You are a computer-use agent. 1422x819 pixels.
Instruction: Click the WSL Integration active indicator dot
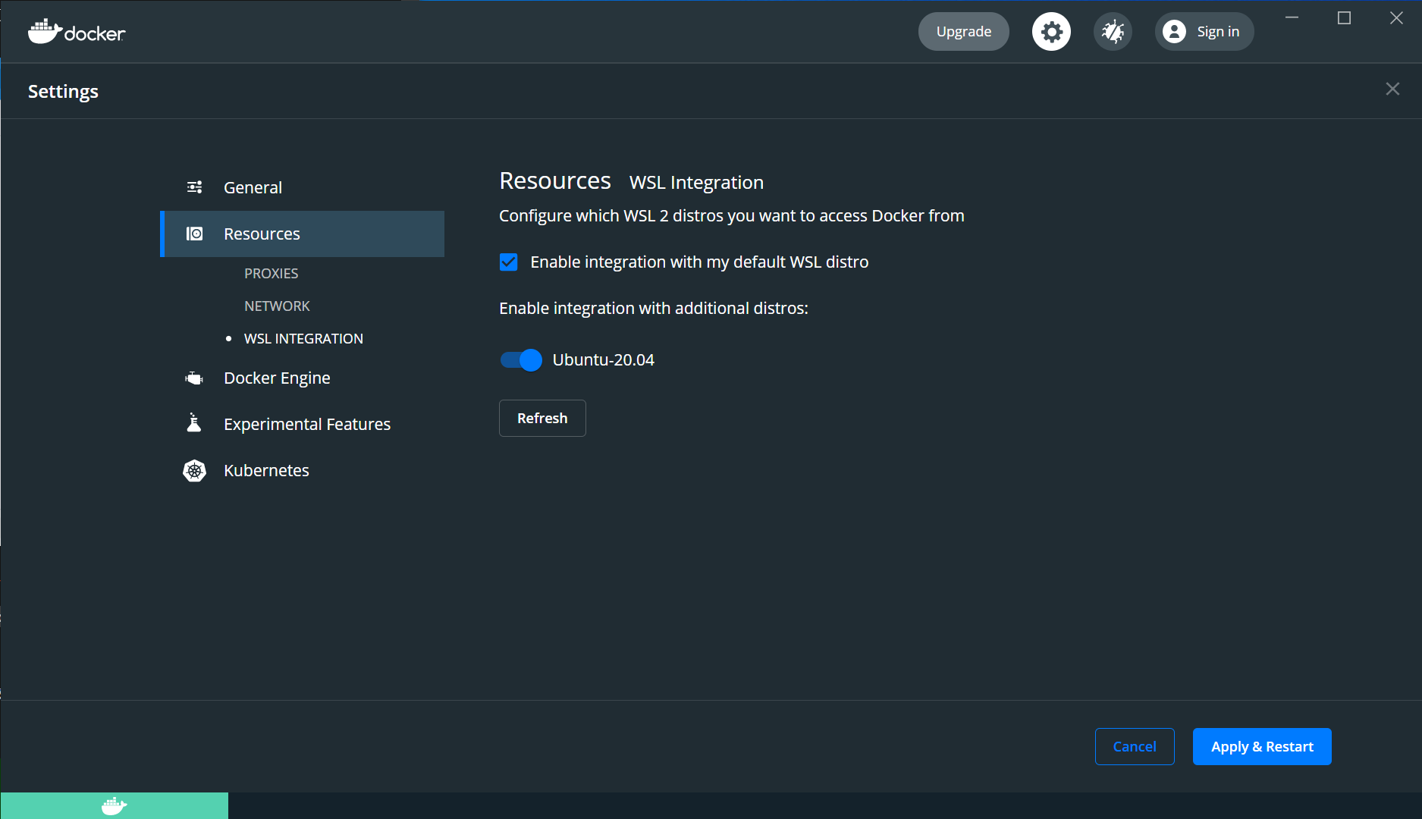(229, 339)
